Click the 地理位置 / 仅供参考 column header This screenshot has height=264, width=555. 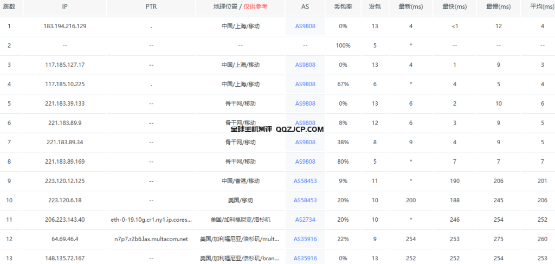(240, 7)
